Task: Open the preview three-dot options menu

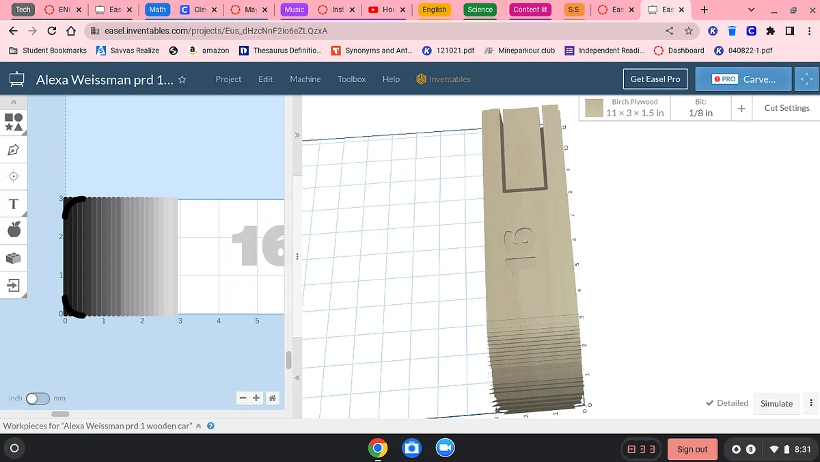Action: 811,403
